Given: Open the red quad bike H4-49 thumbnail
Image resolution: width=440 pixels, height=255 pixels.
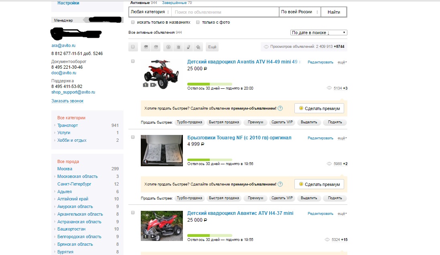Looking at the screenshot, I should (161, 74).
